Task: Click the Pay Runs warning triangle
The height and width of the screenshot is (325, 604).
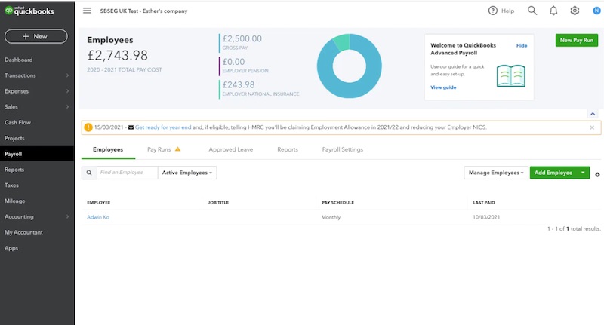Action: click(177, 149)
